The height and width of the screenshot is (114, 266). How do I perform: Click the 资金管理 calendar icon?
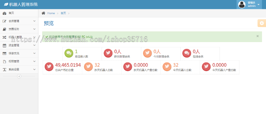click(4, 45)
